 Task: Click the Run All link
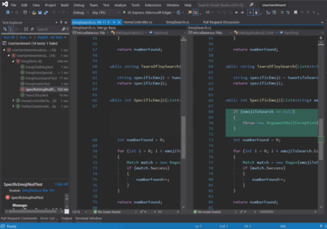[9, 37]
